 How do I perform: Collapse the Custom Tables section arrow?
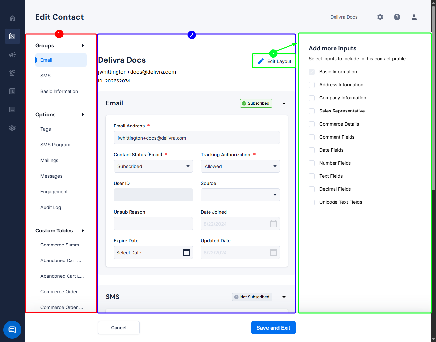[x=83, y=231]
